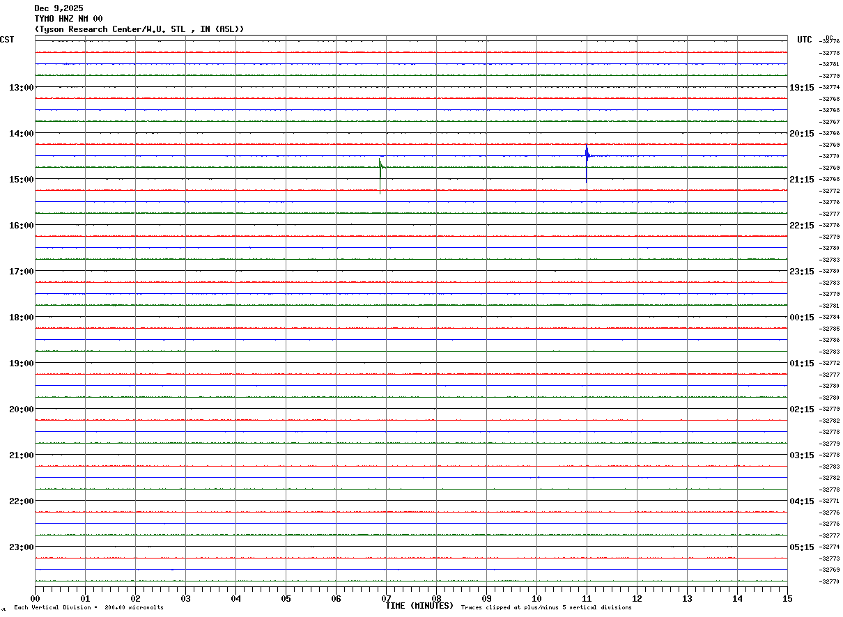Click the 19:00 CST row label
The width and height of the screenshot is (843, 617).
click(22, 363)
